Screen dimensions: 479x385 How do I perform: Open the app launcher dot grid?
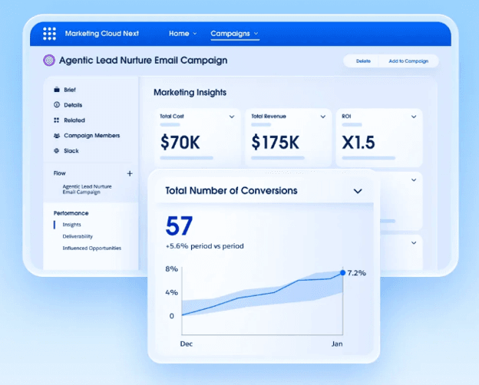click(49, 34)
